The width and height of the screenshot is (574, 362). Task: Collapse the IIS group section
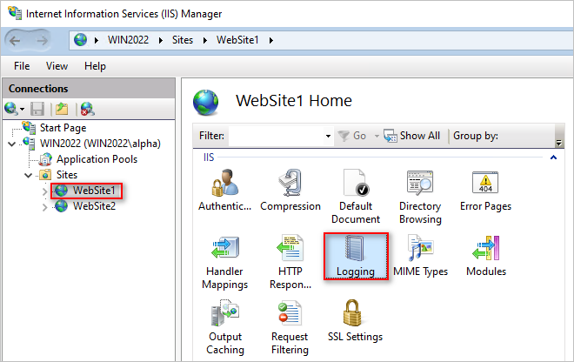coord(553,158)
